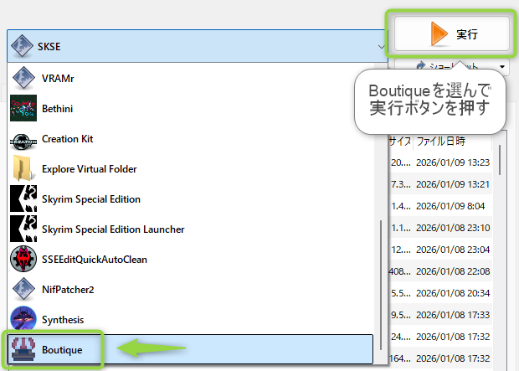Sort by the ファイル日時 column header
Viewport: 519px width, 371px height.
[440, 141]
